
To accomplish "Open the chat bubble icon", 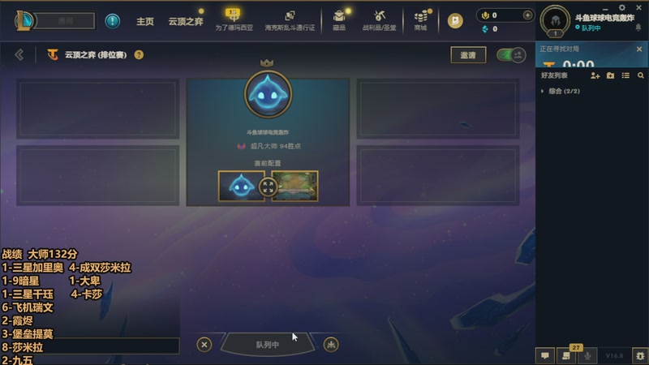I will 544,355.
